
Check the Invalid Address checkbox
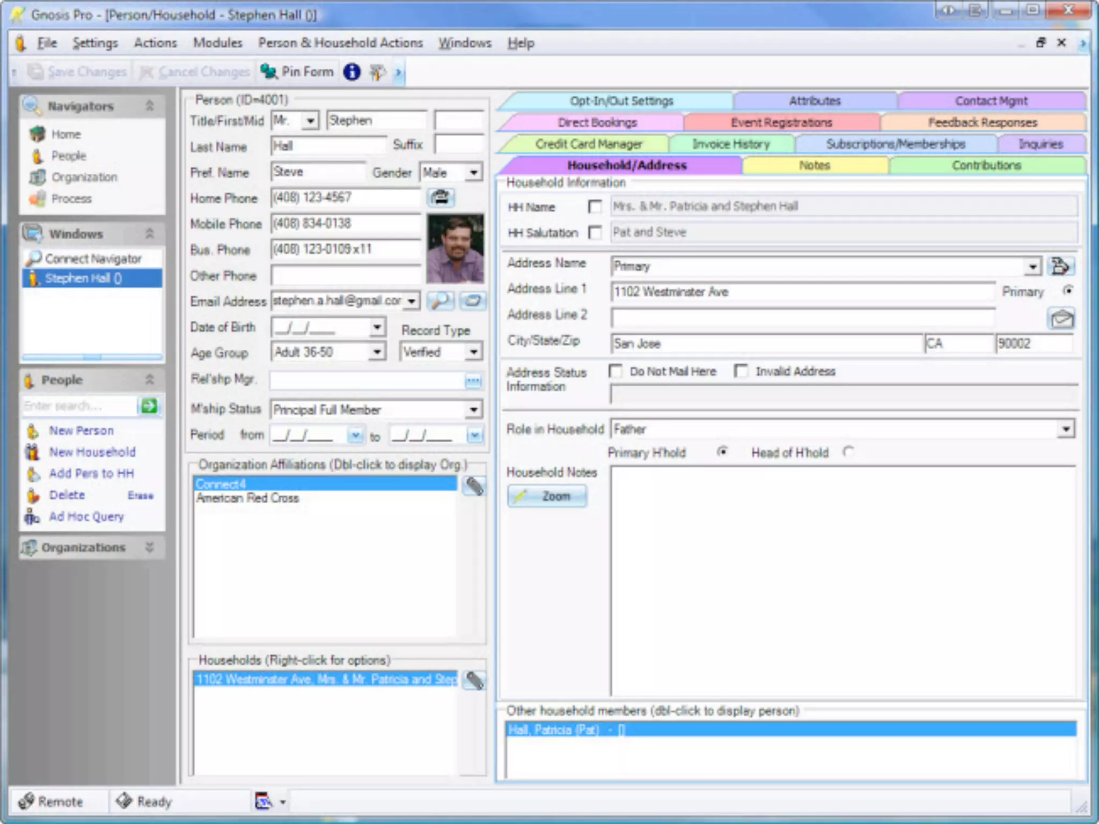(741, 371)
